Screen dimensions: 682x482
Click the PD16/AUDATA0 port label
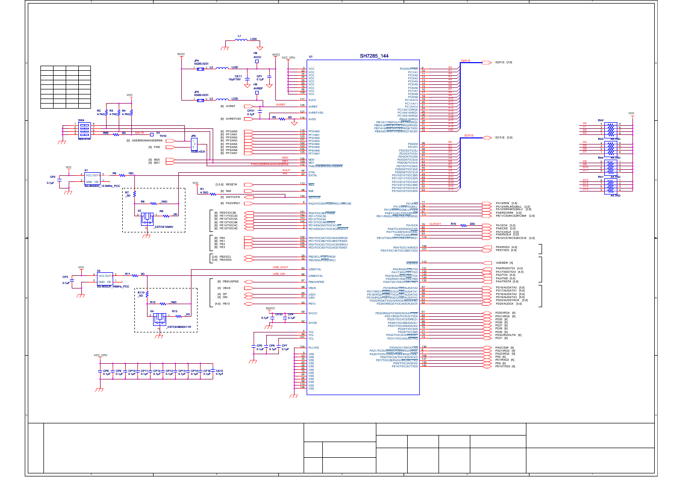pos(506,288)
